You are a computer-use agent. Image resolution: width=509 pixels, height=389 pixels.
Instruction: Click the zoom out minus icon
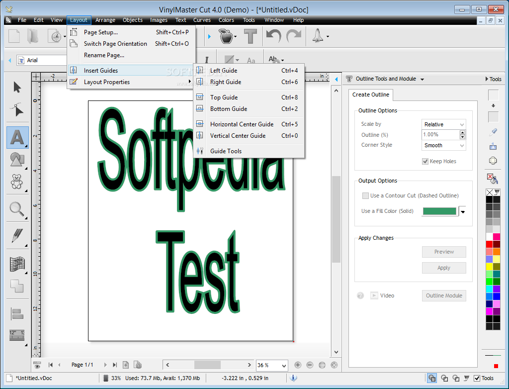pos(310,365)
